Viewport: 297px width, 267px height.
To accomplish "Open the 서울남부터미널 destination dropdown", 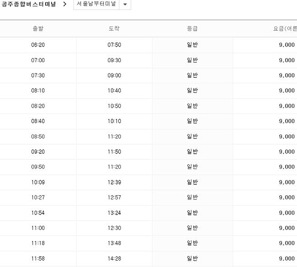I will [x=102, y=4].
